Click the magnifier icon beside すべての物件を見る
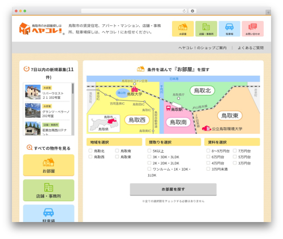The width and height of the screenshot is (283, 239). [29, 147]
